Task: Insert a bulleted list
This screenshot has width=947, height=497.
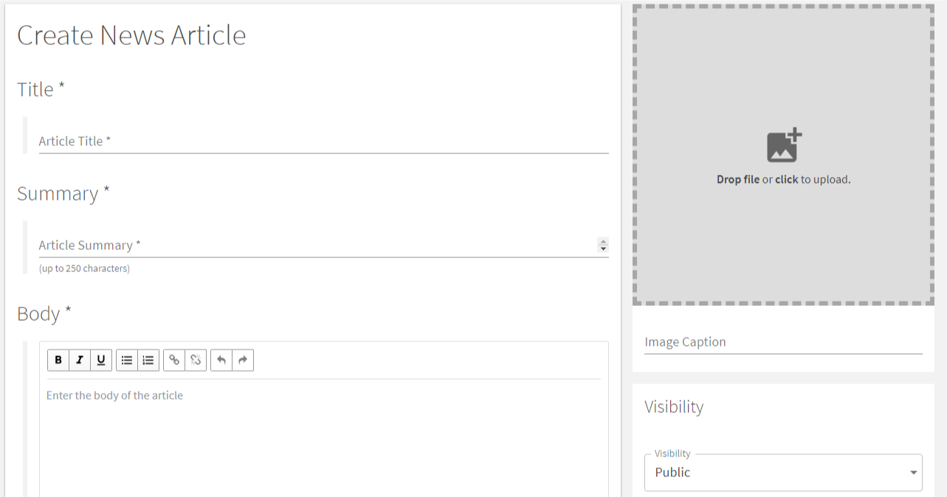Action: pyautogui.click(x=127, y=360)
